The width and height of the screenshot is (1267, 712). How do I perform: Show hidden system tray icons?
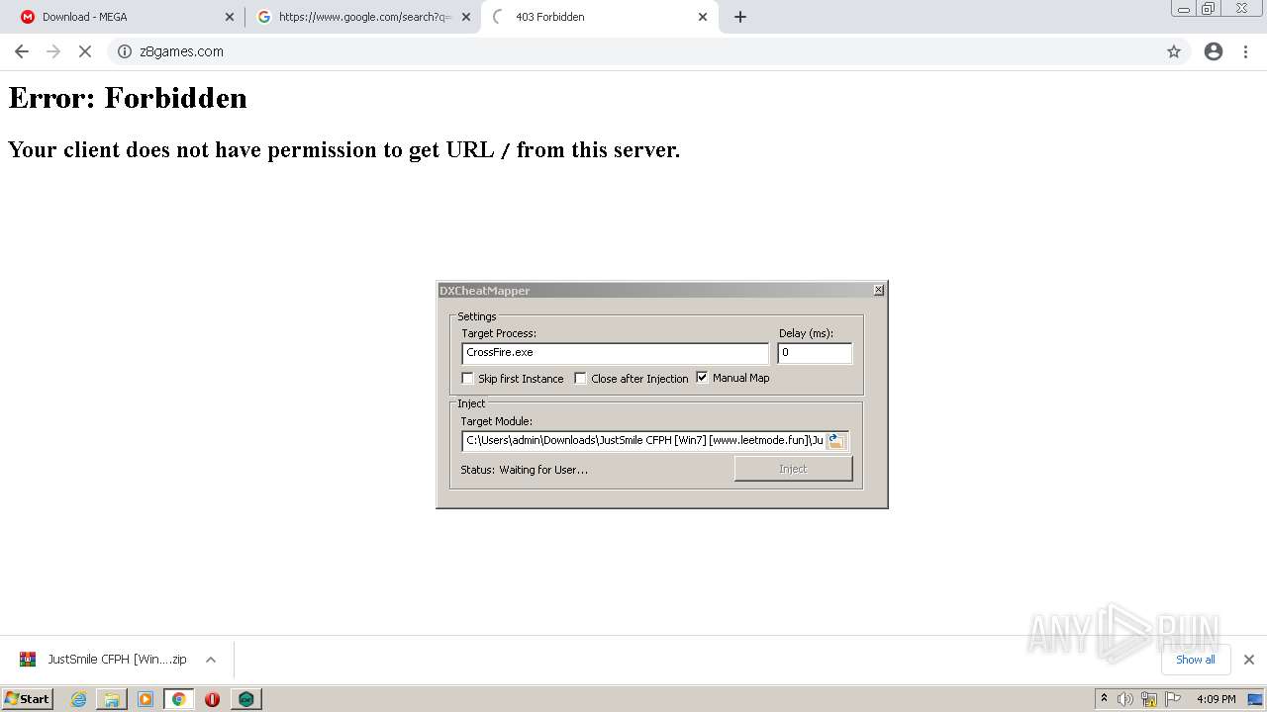1104,698
